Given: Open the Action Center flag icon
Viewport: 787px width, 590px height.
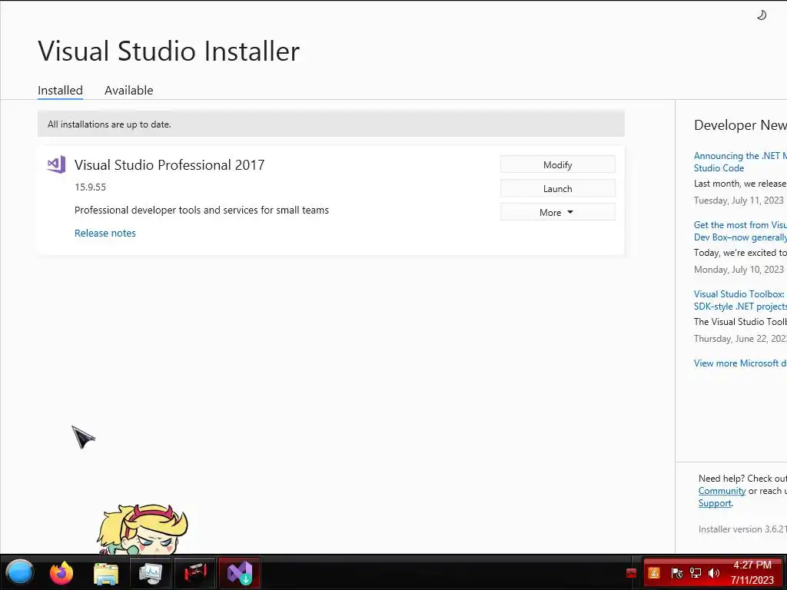Looking at the screenshot, I should [676, 573].
